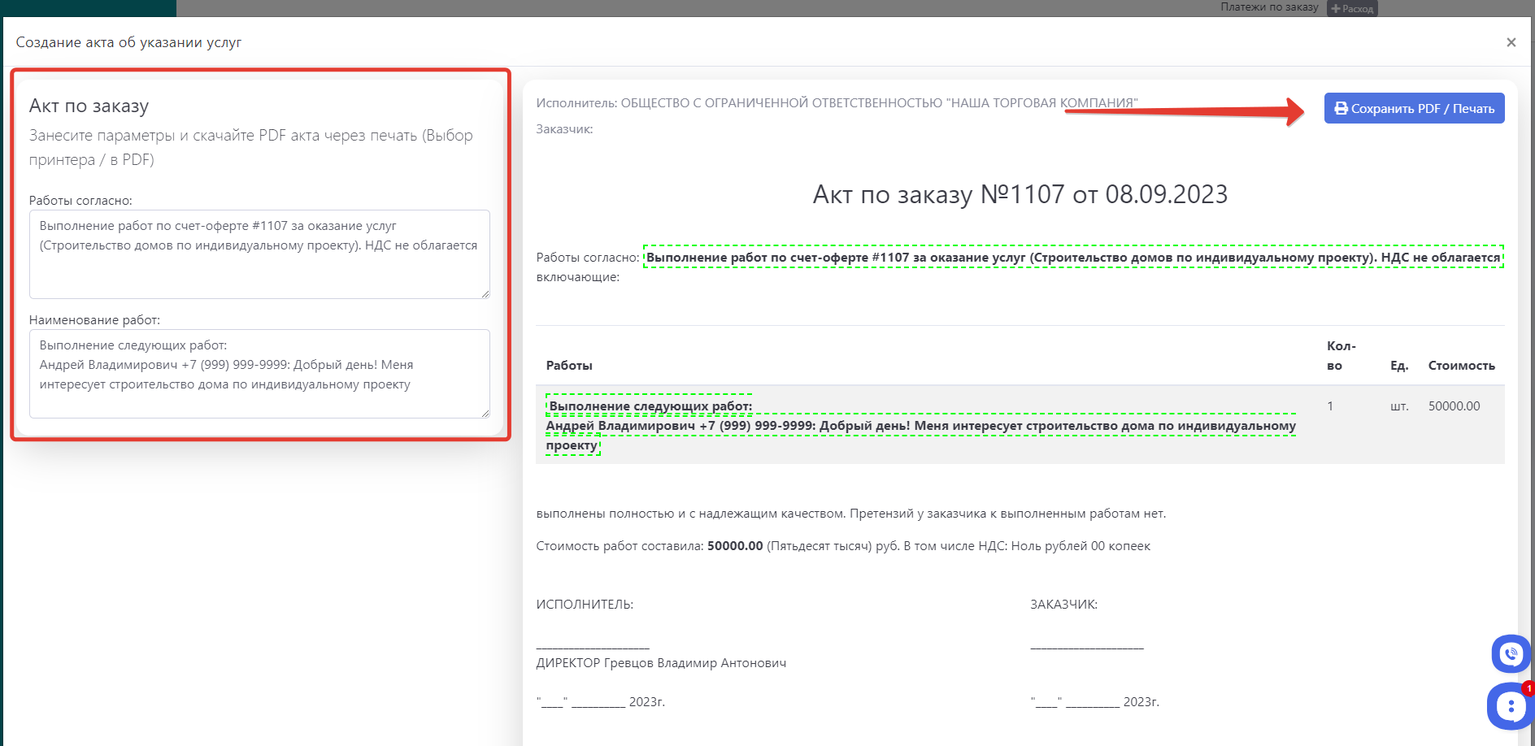Click the Работы column header
1535x746 pixels.
coord(569,366)
